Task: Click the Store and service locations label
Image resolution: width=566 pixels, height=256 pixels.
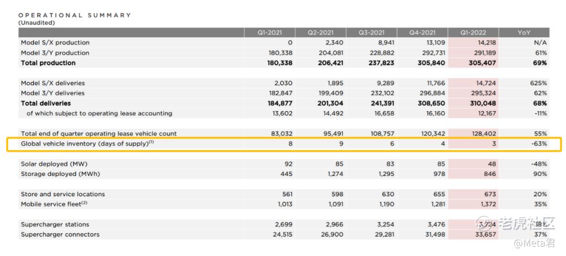Action: pos(63,194)
